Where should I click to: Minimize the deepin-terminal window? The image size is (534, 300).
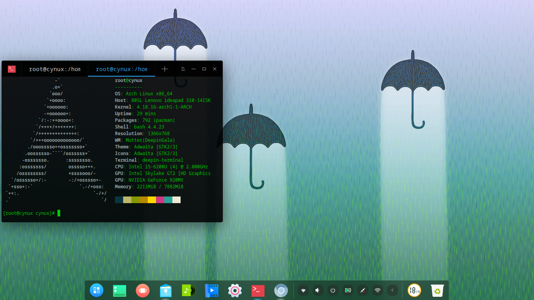click(194, 69)
